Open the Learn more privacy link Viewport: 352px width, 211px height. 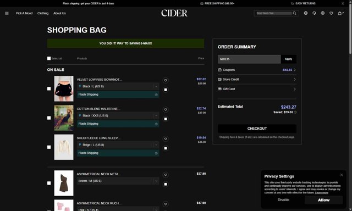click(321, 193)
